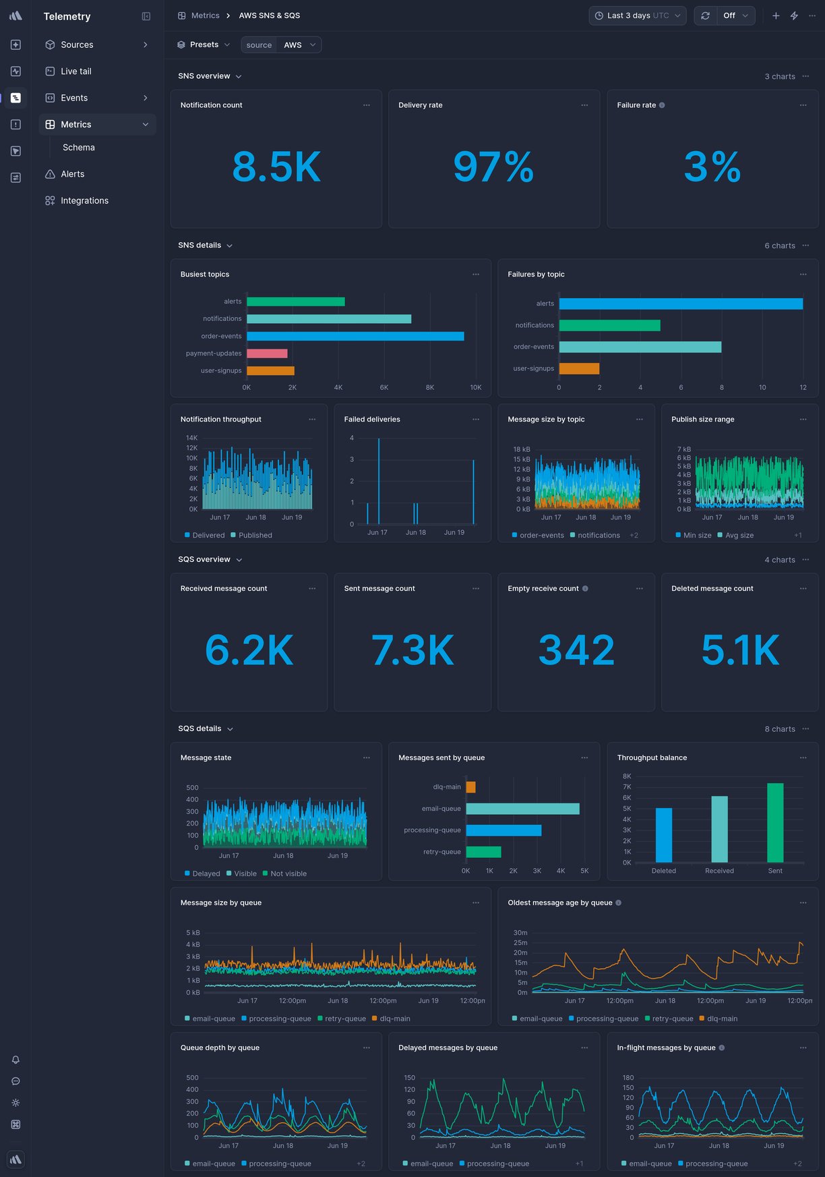Click the email-queue bar in Messages sent by queue
The width and height of the screenshot is (825, 1177).
522,809
